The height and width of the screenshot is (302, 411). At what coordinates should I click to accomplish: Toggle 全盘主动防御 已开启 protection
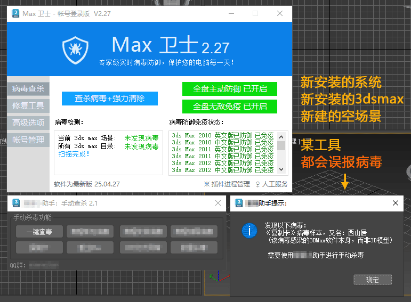tap(230, 88)
